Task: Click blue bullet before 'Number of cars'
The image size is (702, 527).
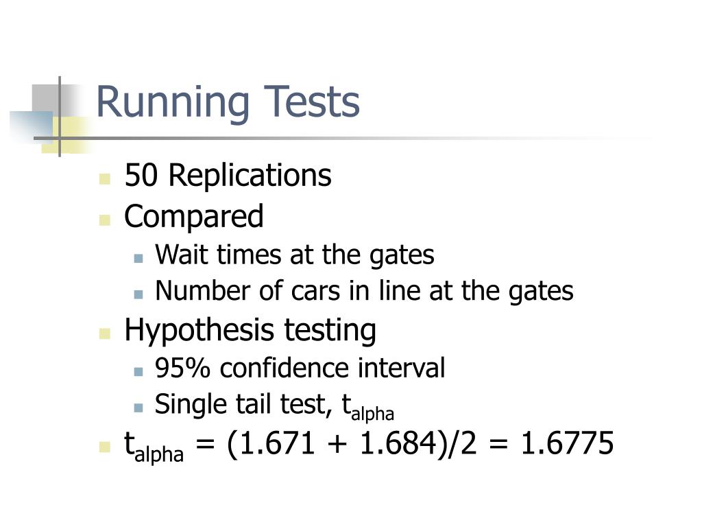Action: point(138,294)
